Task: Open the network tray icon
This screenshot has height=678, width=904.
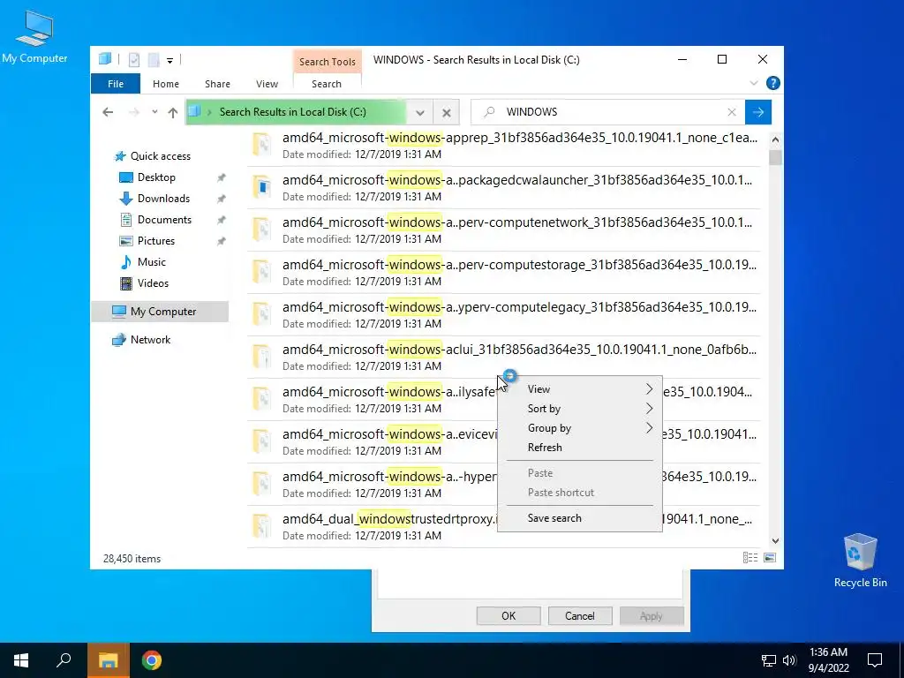Action: tap(769, 660)
